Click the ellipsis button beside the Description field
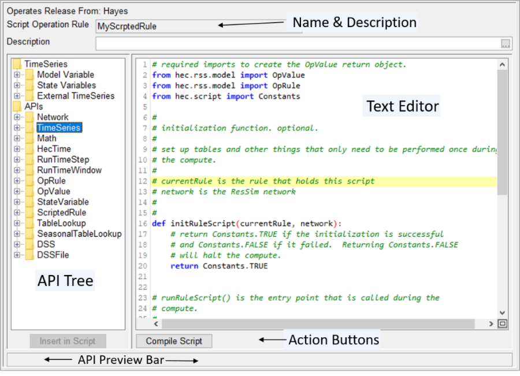 506,43
